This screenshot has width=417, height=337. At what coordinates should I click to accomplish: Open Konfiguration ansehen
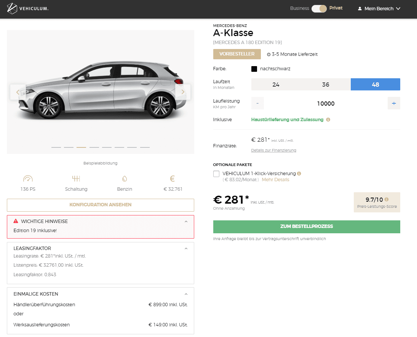tap(101, 205)
